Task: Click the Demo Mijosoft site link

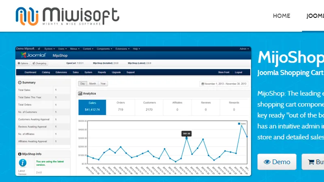Action: pos(28,49)
